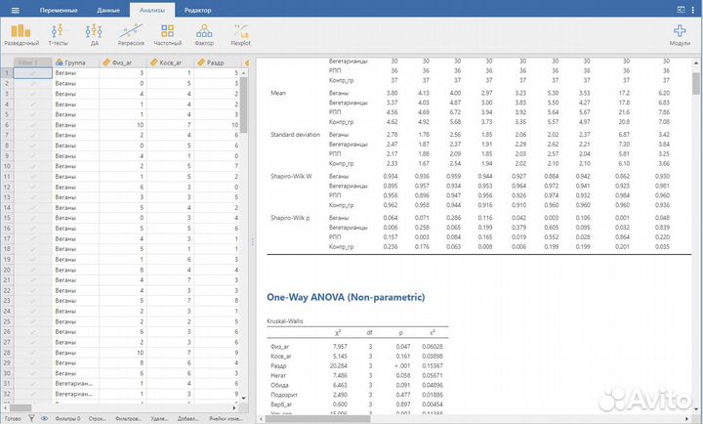This screenshot has height=424, width=703.
Task: Toggle the eye icon for filtered rows
Action: (44, 418)
